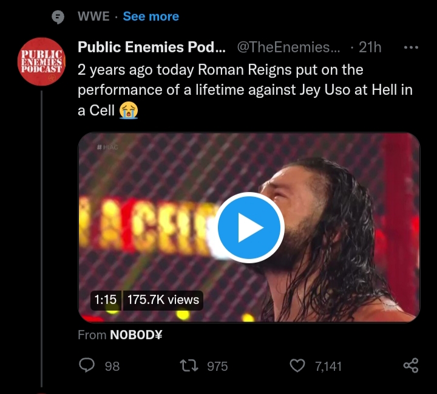Click the topic speech-bubble icon beside WWE
Image resolution: width=437 pixels, height=394 pixels.
pos(58,17)
